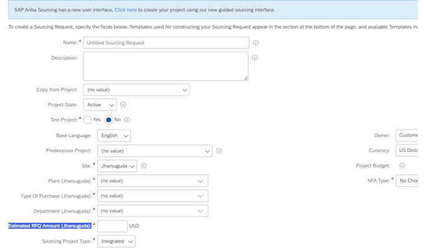Viewport: 424px width, 248px height.
Task: Open the Site dropdown showing Jharsuguda
Action: (117, 166)
